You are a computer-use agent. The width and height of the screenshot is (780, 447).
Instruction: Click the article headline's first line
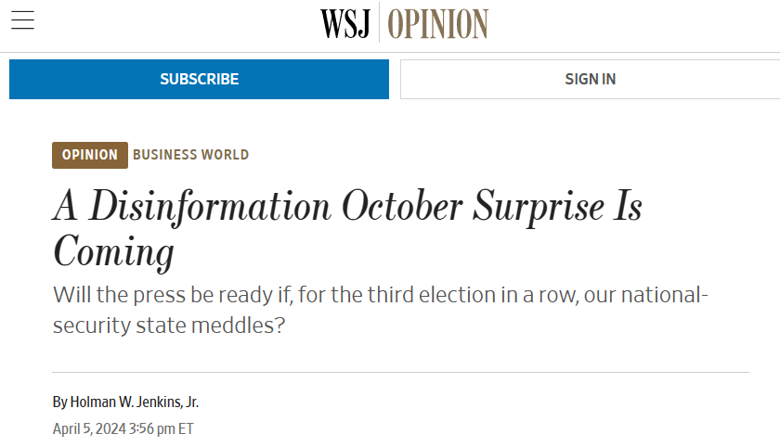coord(347,206)
